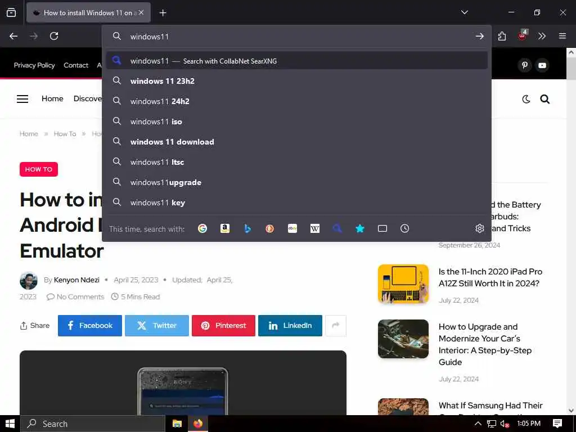Click the author avatar photo
This screenshot has width=576, height=432.
tap(29, 281)
